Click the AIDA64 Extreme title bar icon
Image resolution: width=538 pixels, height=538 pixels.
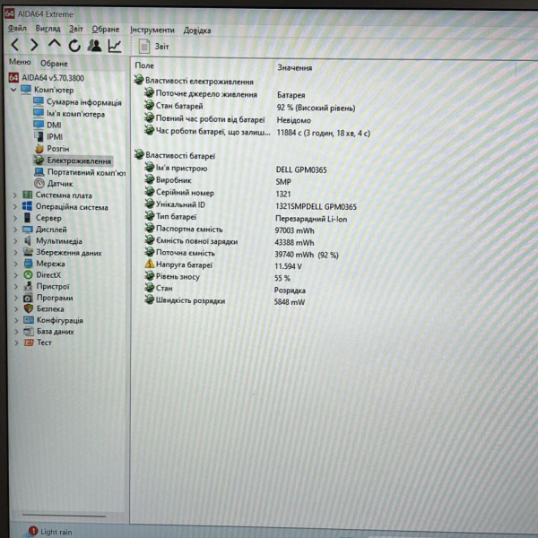(10, 13)
